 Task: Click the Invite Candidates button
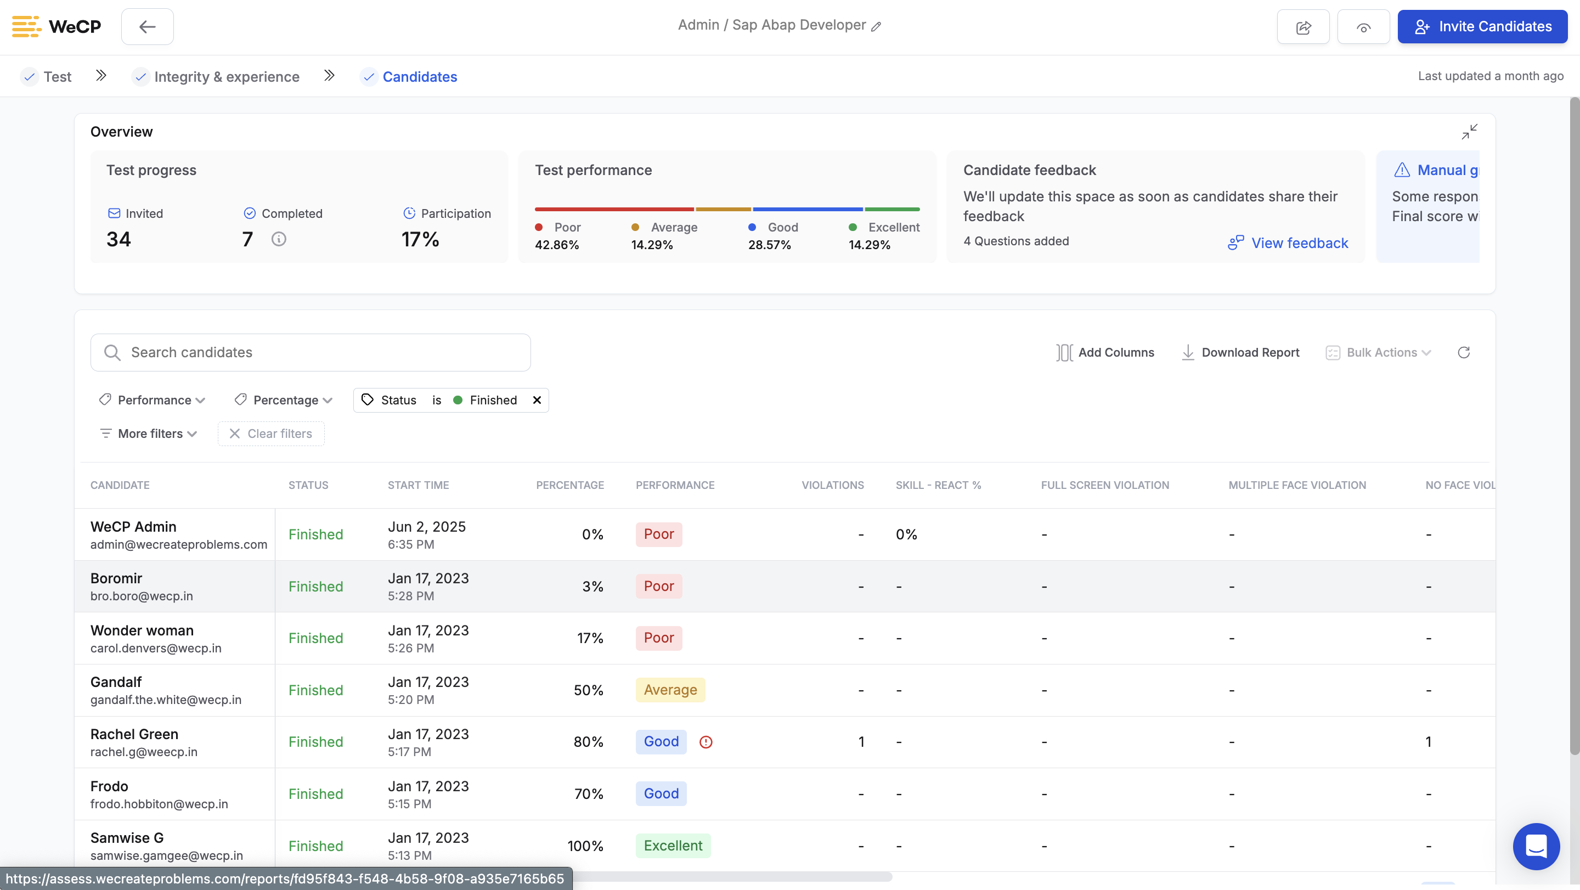coord(1482,27)
